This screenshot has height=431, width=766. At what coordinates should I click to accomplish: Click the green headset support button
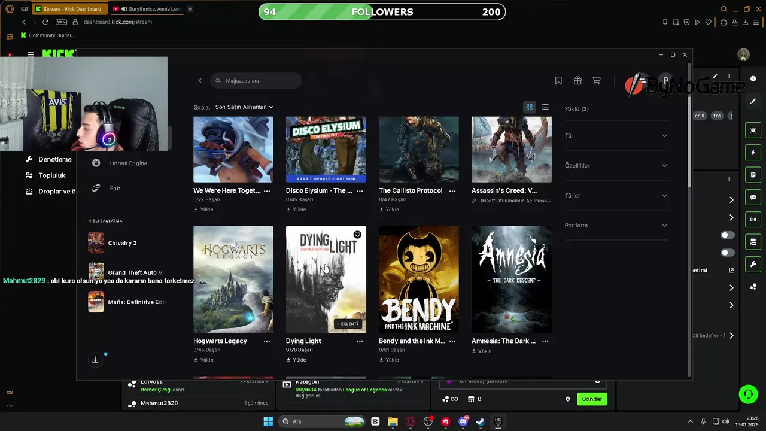point(748,394)
